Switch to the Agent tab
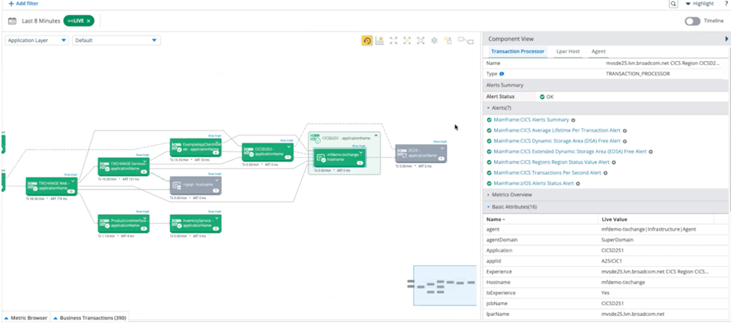731x323 pixels. point(598,52)
